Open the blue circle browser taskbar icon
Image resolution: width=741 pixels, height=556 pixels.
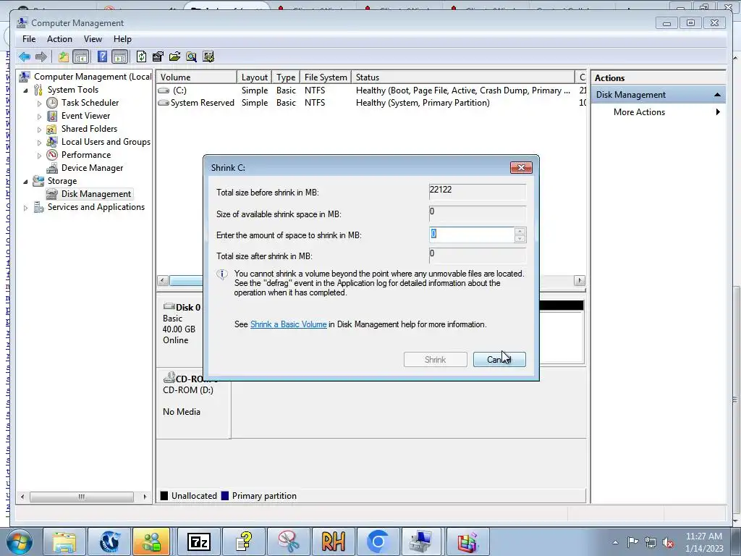[378, 542]
